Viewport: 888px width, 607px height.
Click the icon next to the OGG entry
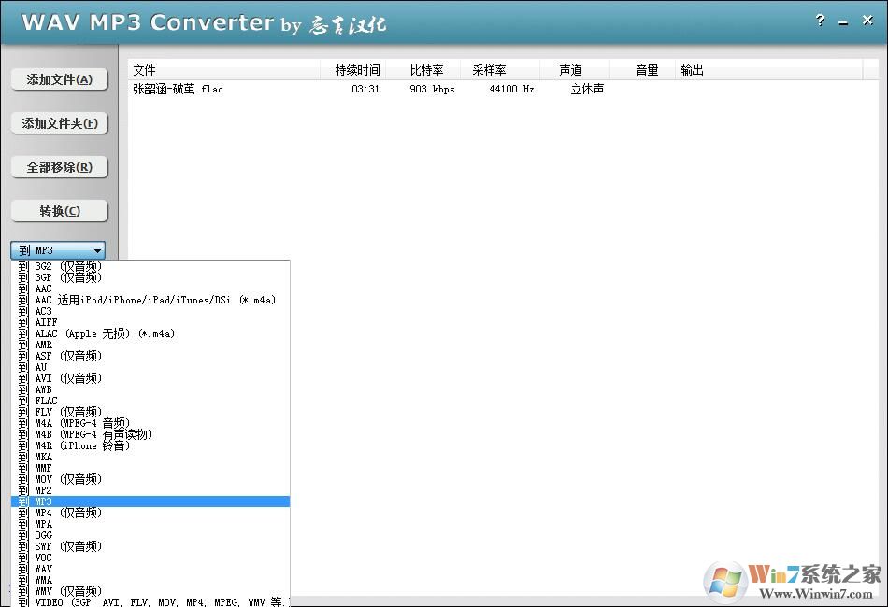pos(21,534)
